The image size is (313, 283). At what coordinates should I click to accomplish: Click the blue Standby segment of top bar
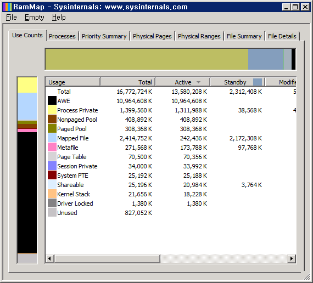265,59
